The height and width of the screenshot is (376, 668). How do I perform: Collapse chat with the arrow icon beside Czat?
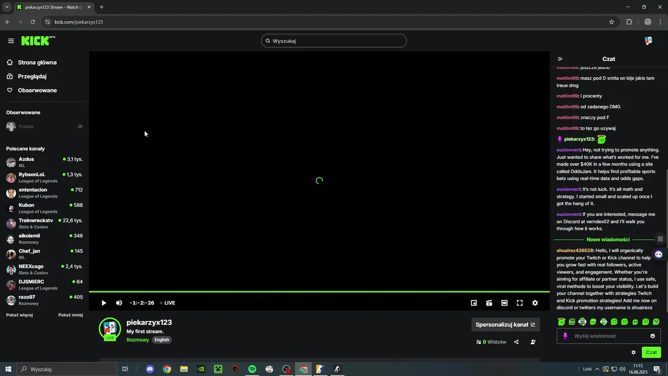coord(560,59)
